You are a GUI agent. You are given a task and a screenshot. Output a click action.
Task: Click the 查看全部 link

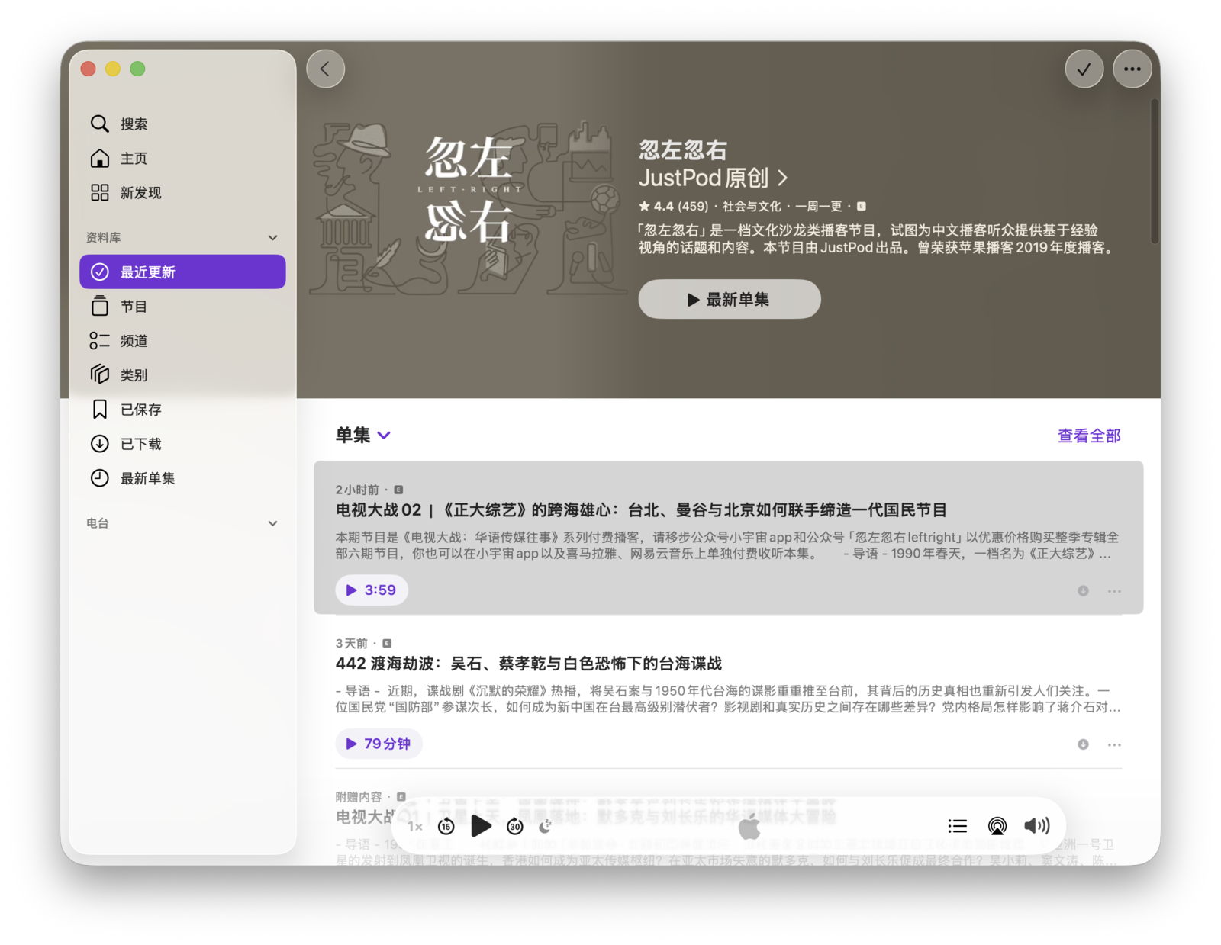click(x=1088, y=436)
